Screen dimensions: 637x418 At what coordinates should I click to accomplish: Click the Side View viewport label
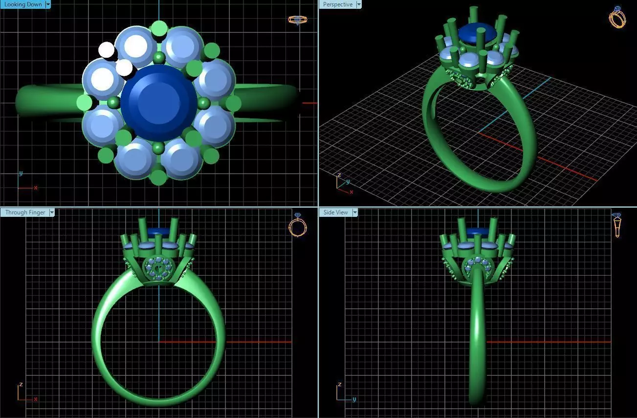(335, 212)
